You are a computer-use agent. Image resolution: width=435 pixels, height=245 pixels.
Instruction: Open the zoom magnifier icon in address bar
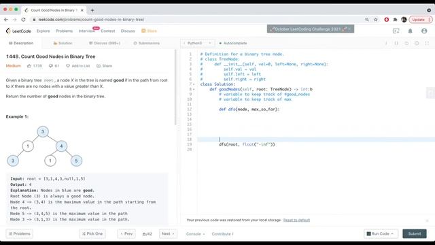367,20
